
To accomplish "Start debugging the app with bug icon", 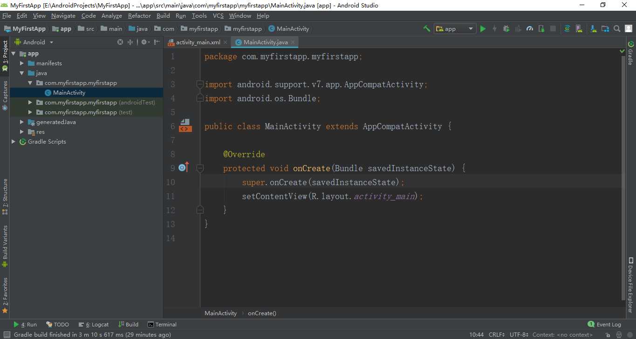I will (506, 29).
